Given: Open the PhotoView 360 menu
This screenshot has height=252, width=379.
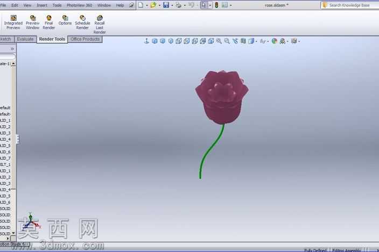Looking at the screenshot, I should click(x=79, y=5).
